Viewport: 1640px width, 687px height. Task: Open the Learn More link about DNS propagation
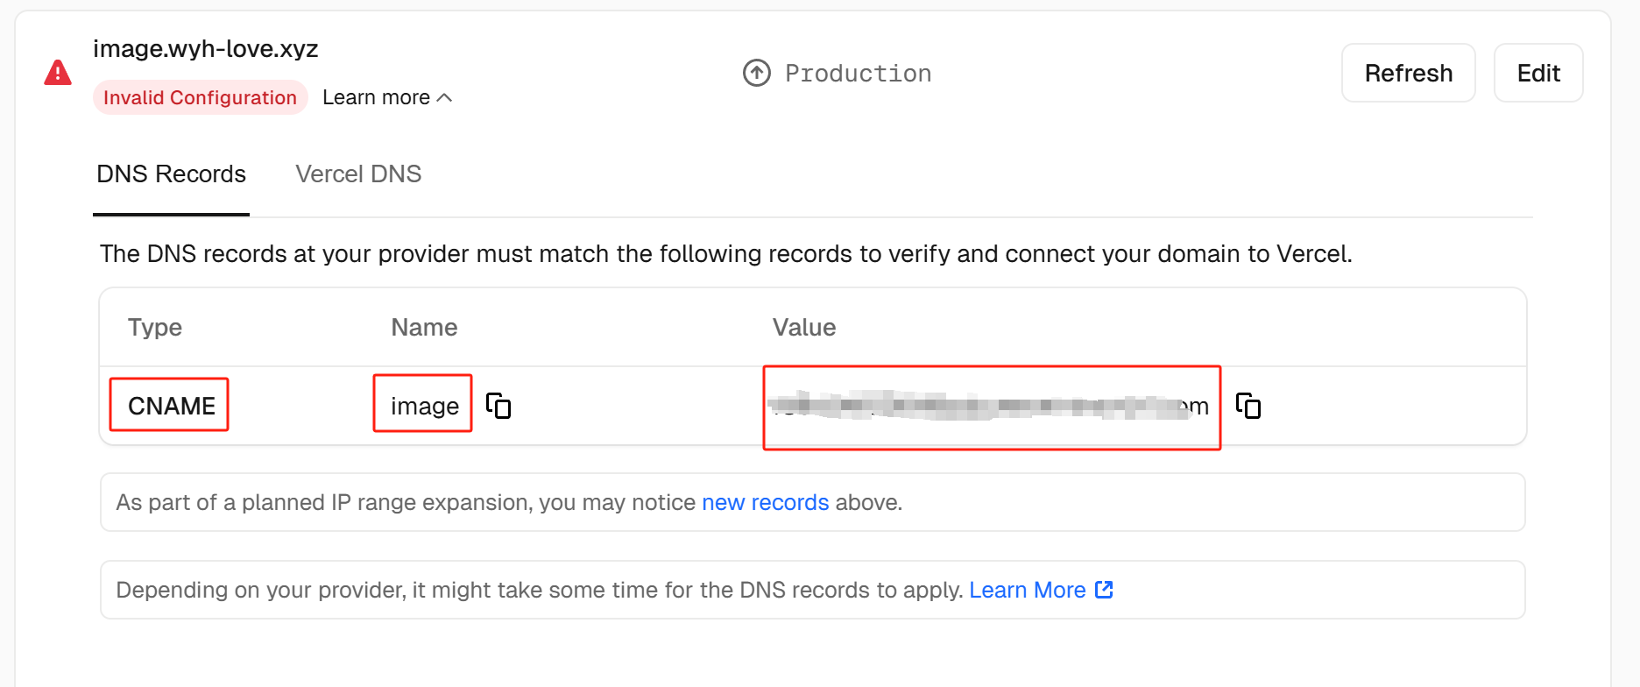click(x=1027, y=590)
